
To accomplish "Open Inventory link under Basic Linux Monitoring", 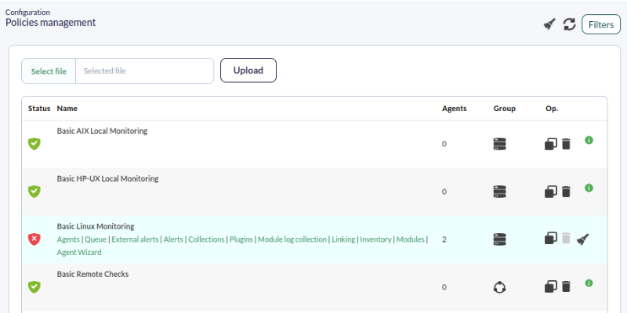I will (x=375, y=239).
